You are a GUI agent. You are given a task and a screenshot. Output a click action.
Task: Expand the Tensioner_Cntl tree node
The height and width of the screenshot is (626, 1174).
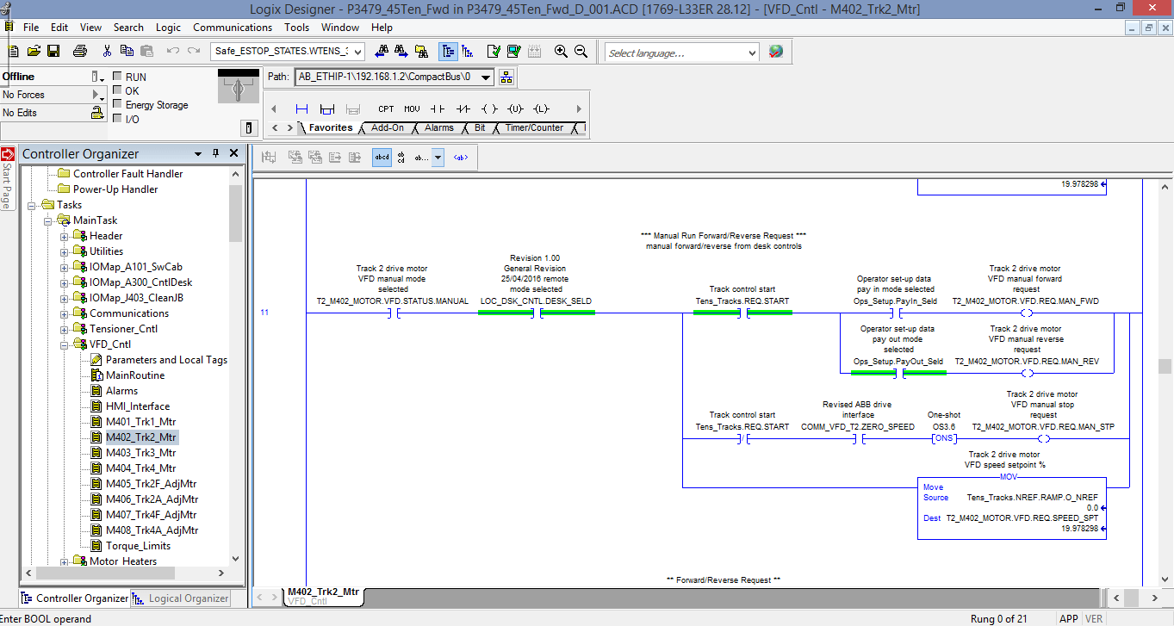pos(64,329)
